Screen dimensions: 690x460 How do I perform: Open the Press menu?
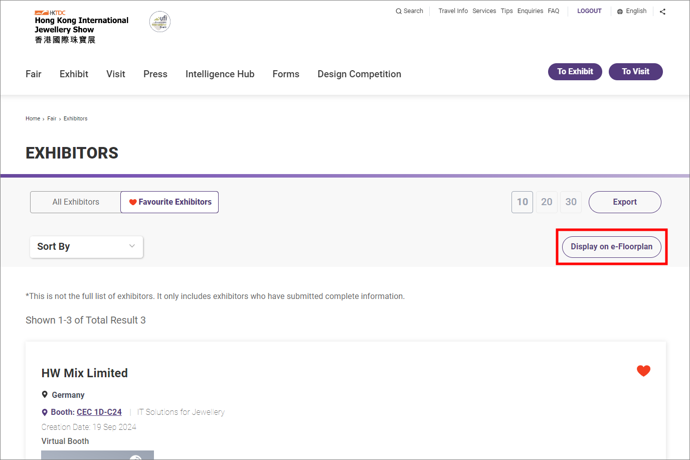coord(155,74)
